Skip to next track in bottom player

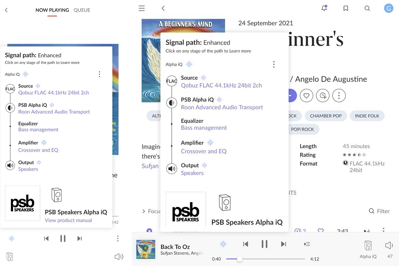point(284,244)
